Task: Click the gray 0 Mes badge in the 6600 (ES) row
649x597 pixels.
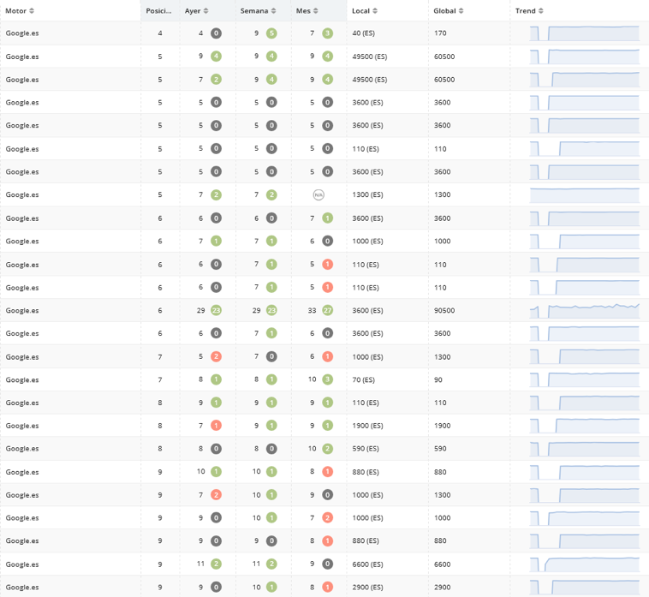Action: 327,564
